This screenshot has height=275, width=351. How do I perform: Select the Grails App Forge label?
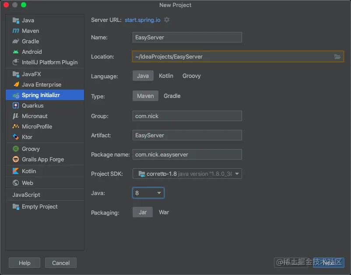click(x=43, y=160)
